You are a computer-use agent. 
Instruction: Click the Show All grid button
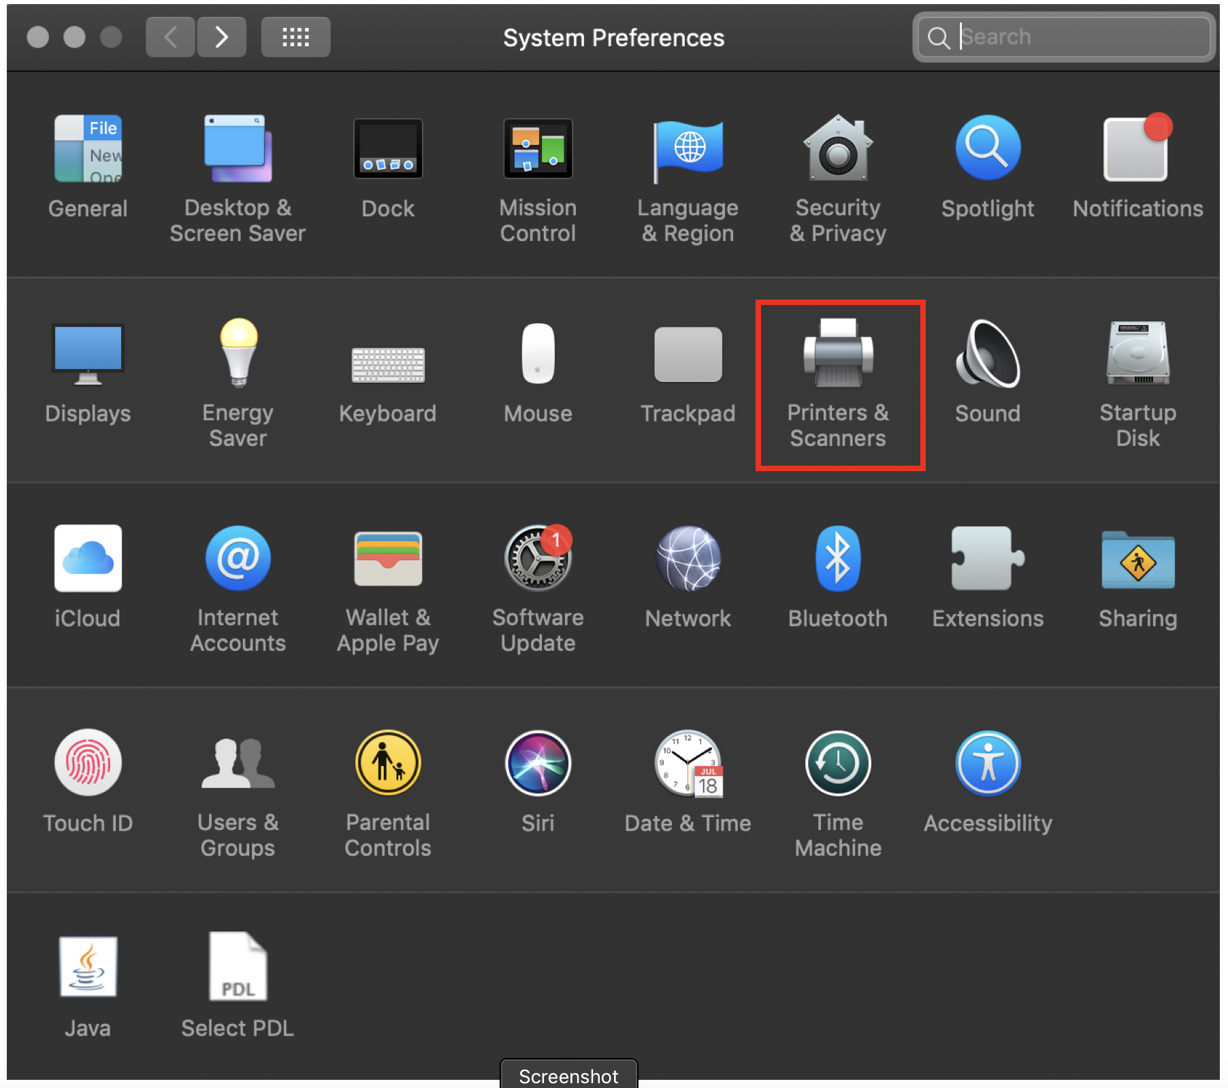tap(295, 37)
